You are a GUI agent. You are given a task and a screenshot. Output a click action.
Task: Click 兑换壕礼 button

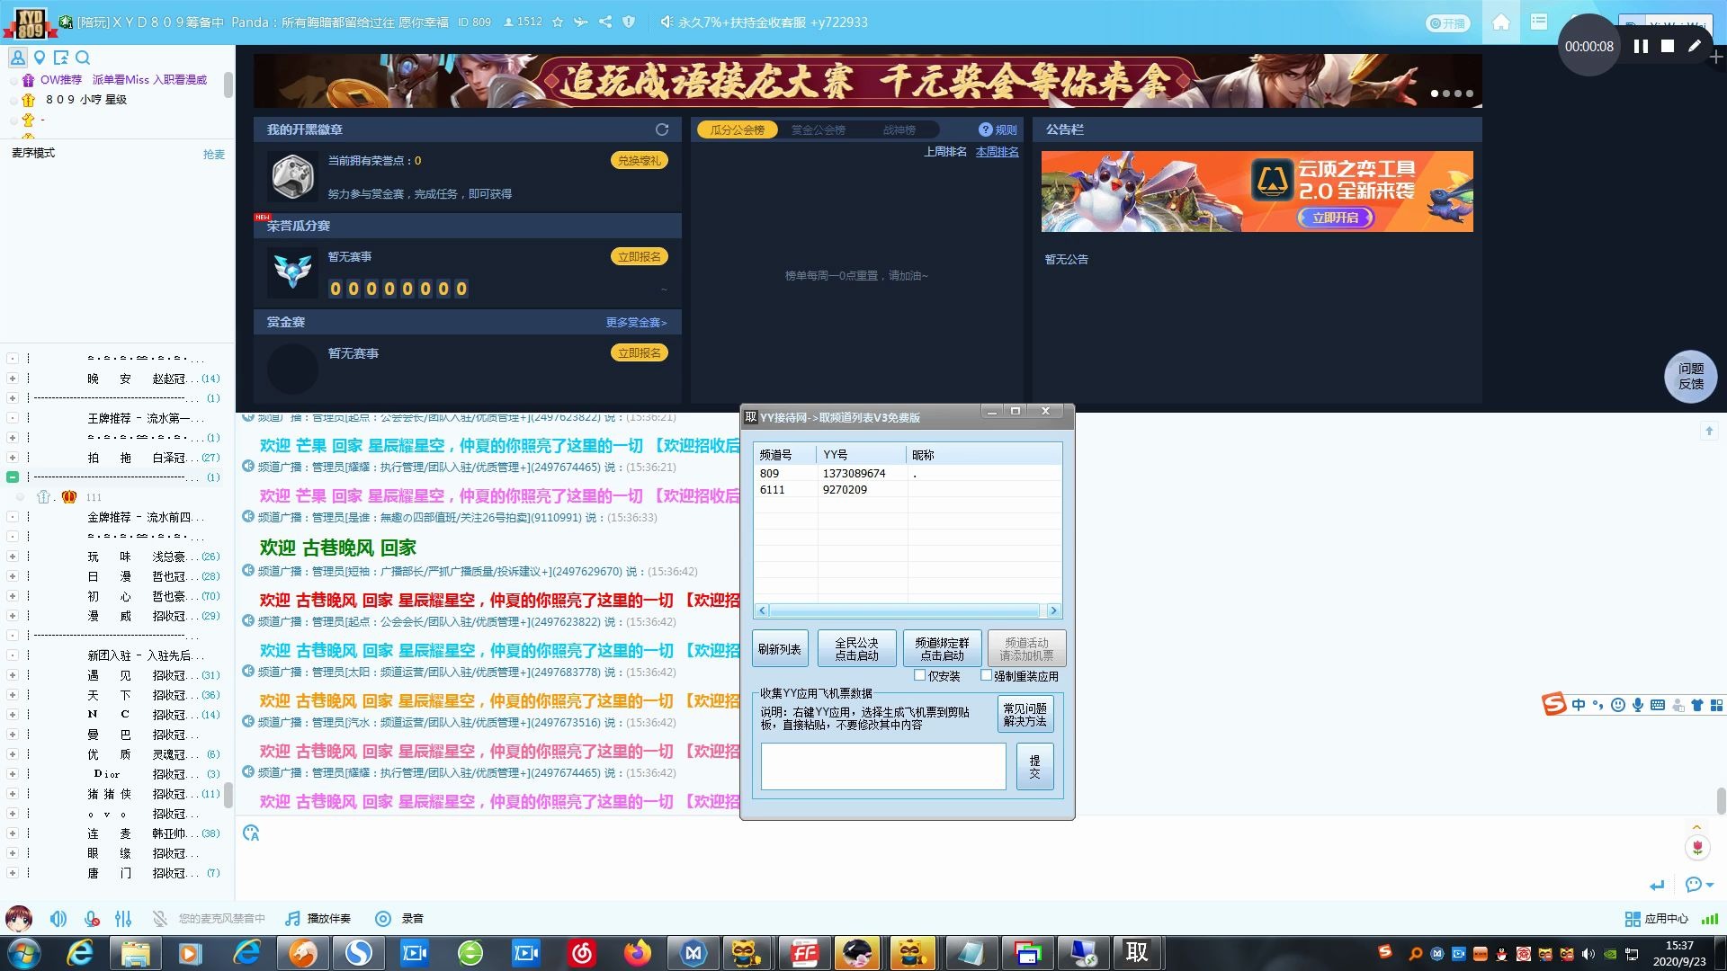point(639,160)
